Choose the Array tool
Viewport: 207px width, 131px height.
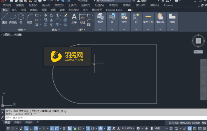(x=57, y=25)
